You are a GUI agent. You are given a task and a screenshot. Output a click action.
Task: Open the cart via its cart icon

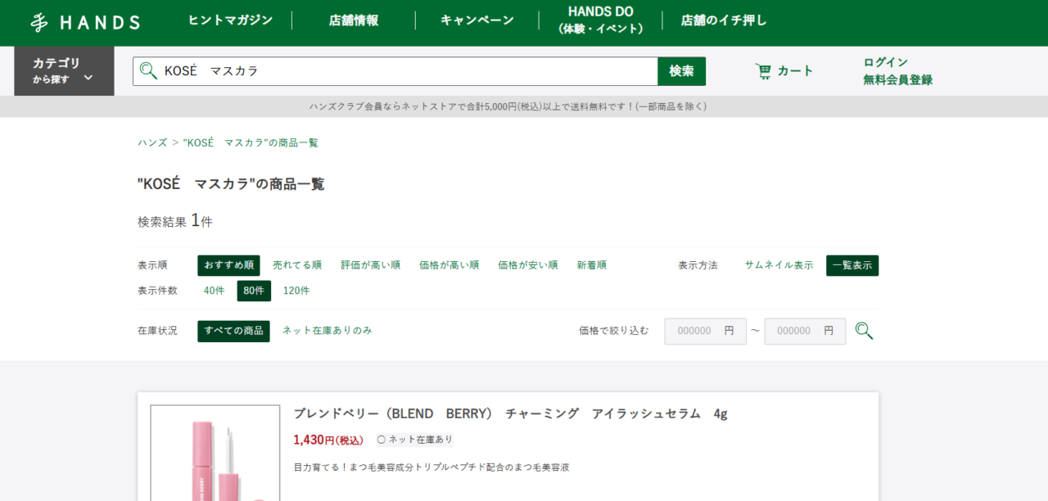click(763, 71)
